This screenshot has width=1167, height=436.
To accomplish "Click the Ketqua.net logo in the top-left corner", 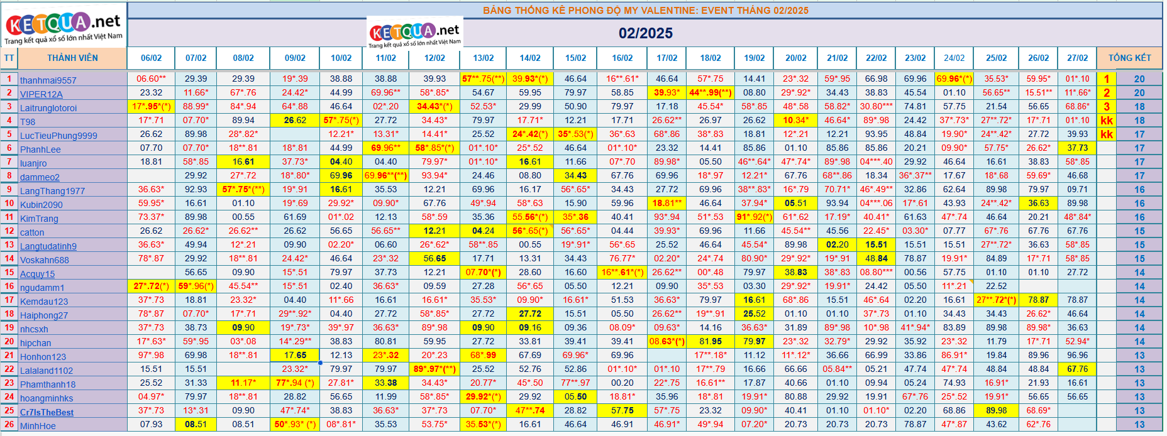I will click(x=64, y=26).
